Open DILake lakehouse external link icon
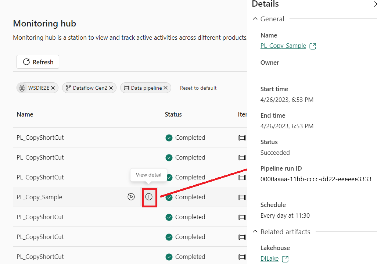The image size is (377, 264). point(285,259)
